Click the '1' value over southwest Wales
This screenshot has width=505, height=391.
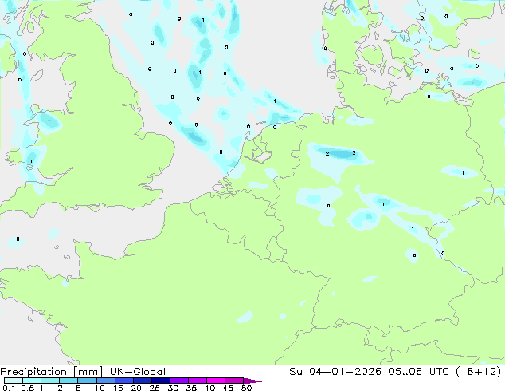pos(31,161)
